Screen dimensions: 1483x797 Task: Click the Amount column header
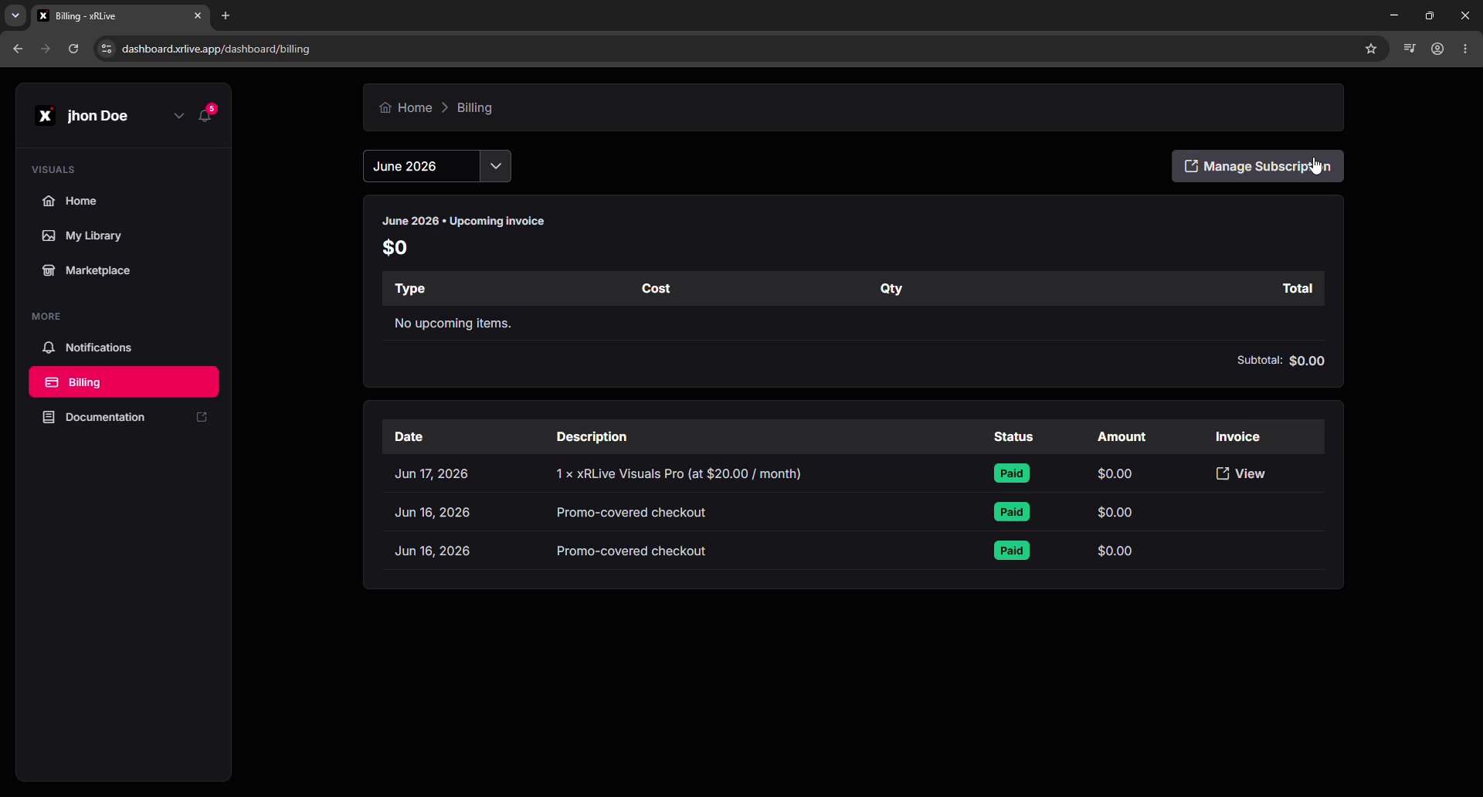pyautogui.click(x=1122, y=436)
